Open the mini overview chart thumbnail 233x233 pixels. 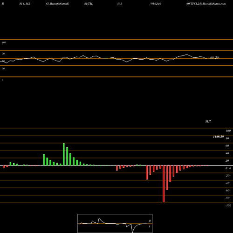coord(115,223)
